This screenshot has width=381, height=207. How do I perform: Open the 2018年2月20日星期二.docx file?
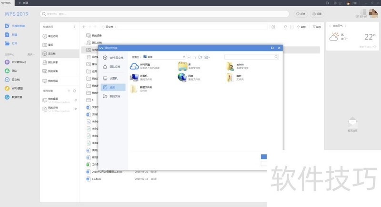pos(104,172)
